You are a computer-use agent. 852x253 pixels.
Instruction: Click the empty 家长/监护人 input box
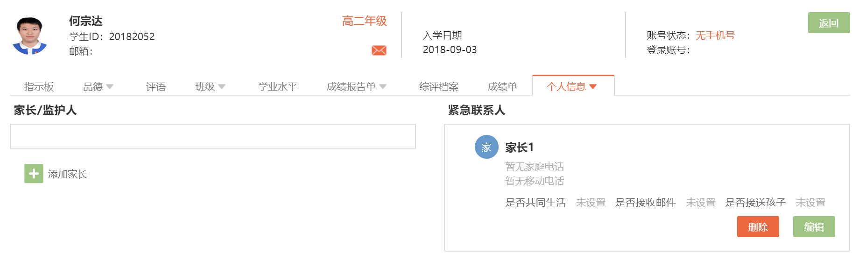213,137
